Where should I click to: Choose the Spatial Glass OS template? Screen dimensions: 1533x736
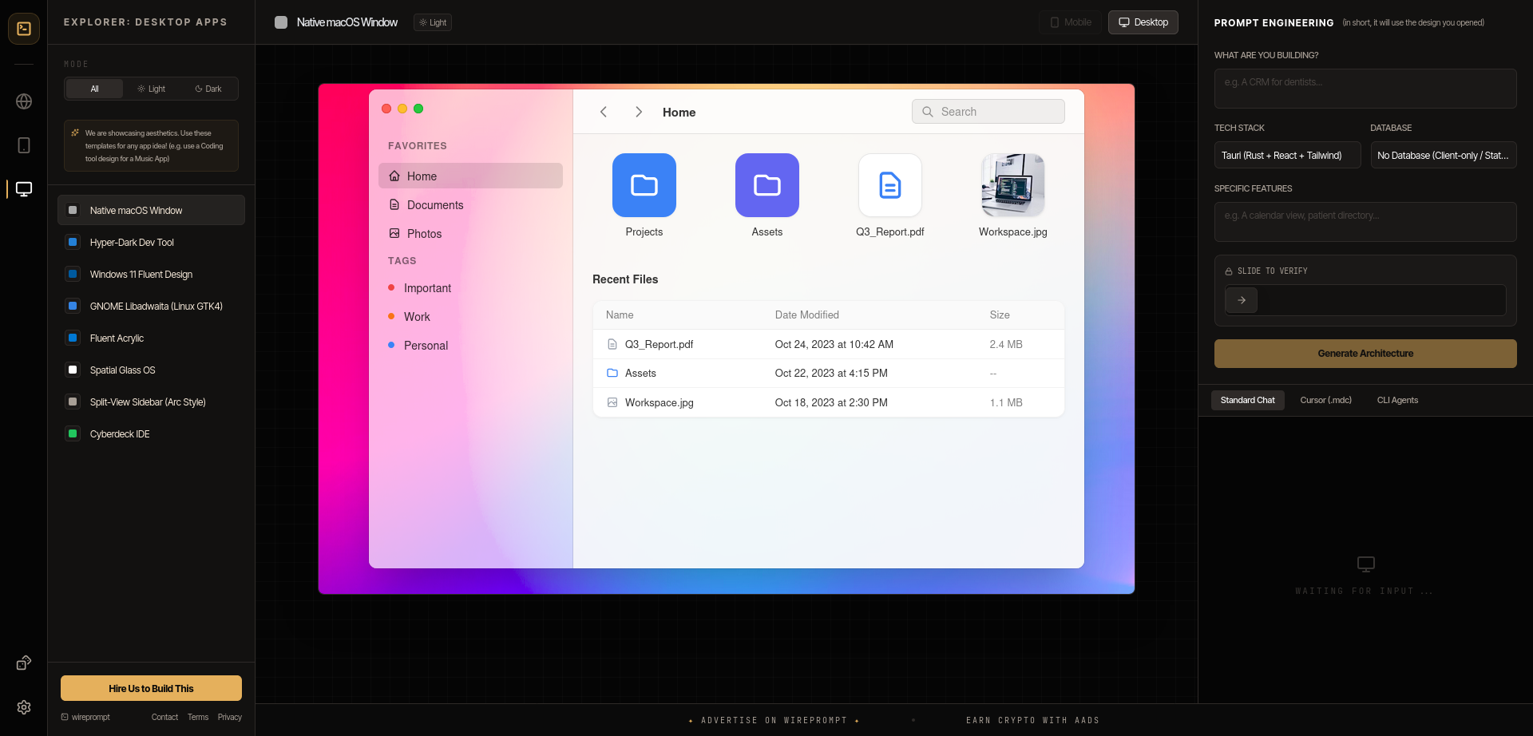pos(151,370)
